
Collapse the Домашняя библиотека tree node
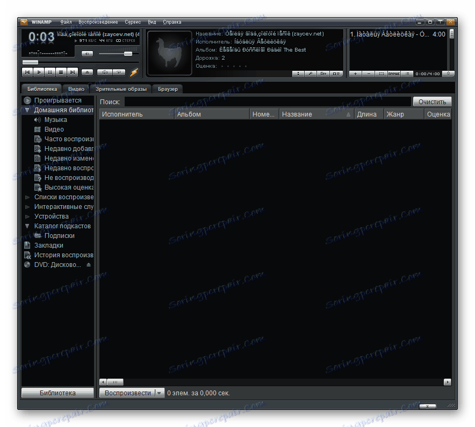coord(27,110)
